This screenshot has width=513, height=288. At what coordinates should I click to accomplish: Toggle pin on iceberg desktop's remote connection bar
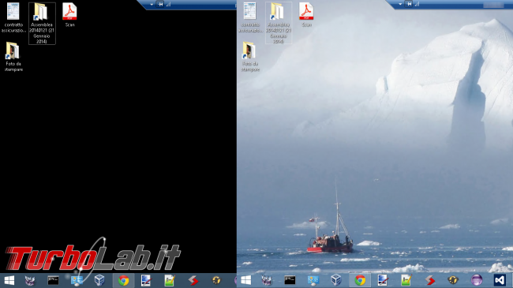[x=410, y=4]
